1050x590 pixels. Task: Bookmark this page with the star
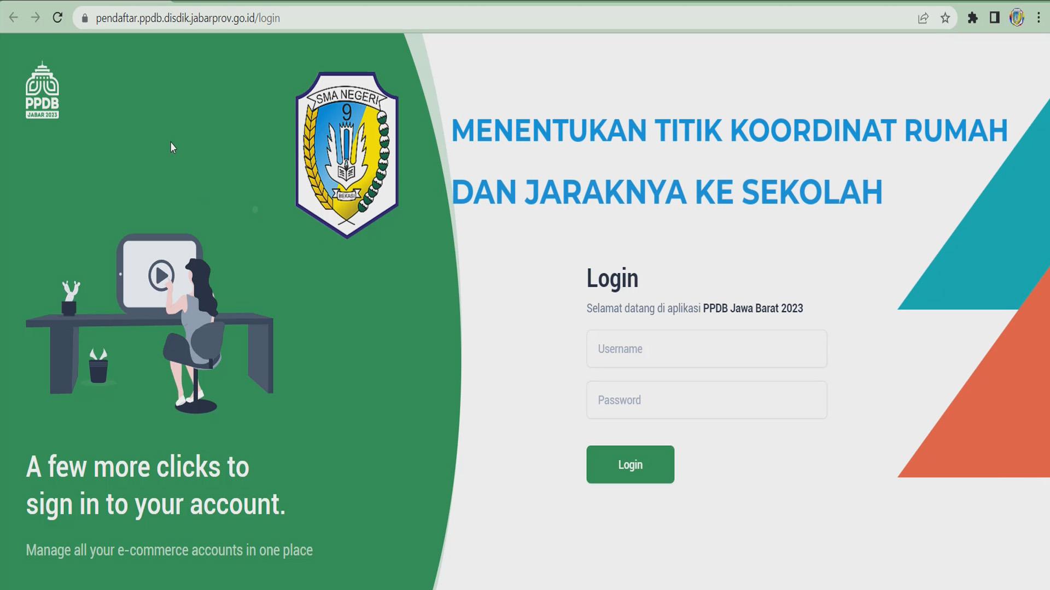pos(945,18)
